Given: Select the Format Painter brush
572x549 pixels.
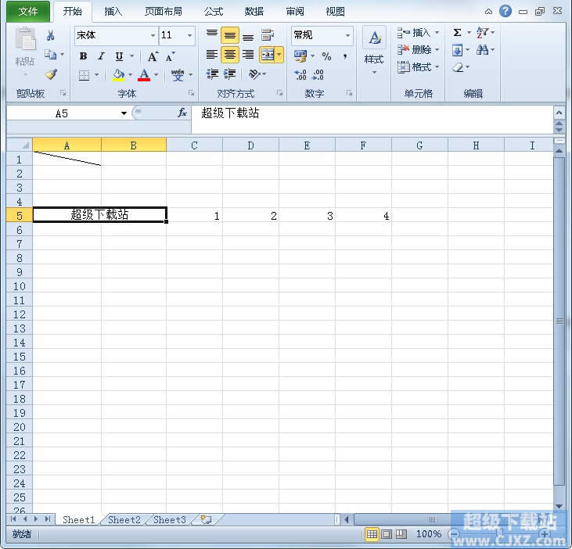Looking at the screenshot, I should pos(51,74).
